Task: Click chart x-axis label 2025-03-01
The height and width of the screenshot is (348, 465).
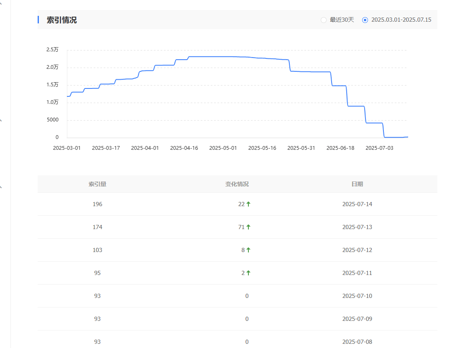Action: (67, 148)
